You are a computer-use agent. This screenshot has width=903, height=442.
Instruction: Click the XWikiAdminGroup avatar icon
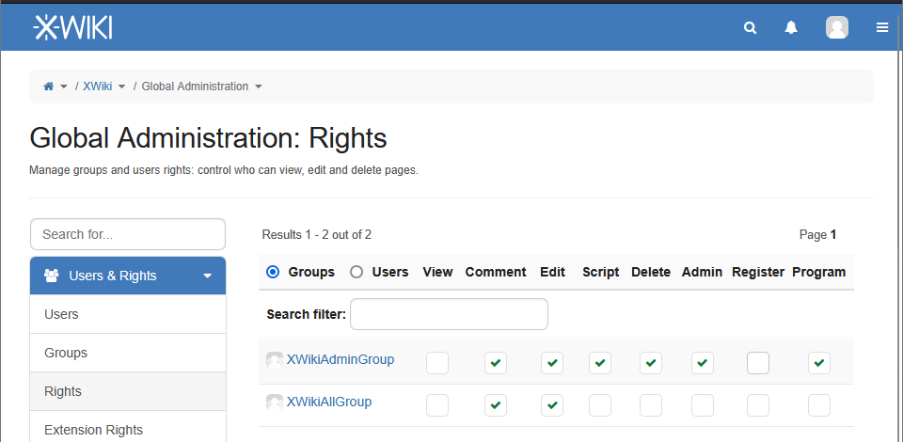275,360
